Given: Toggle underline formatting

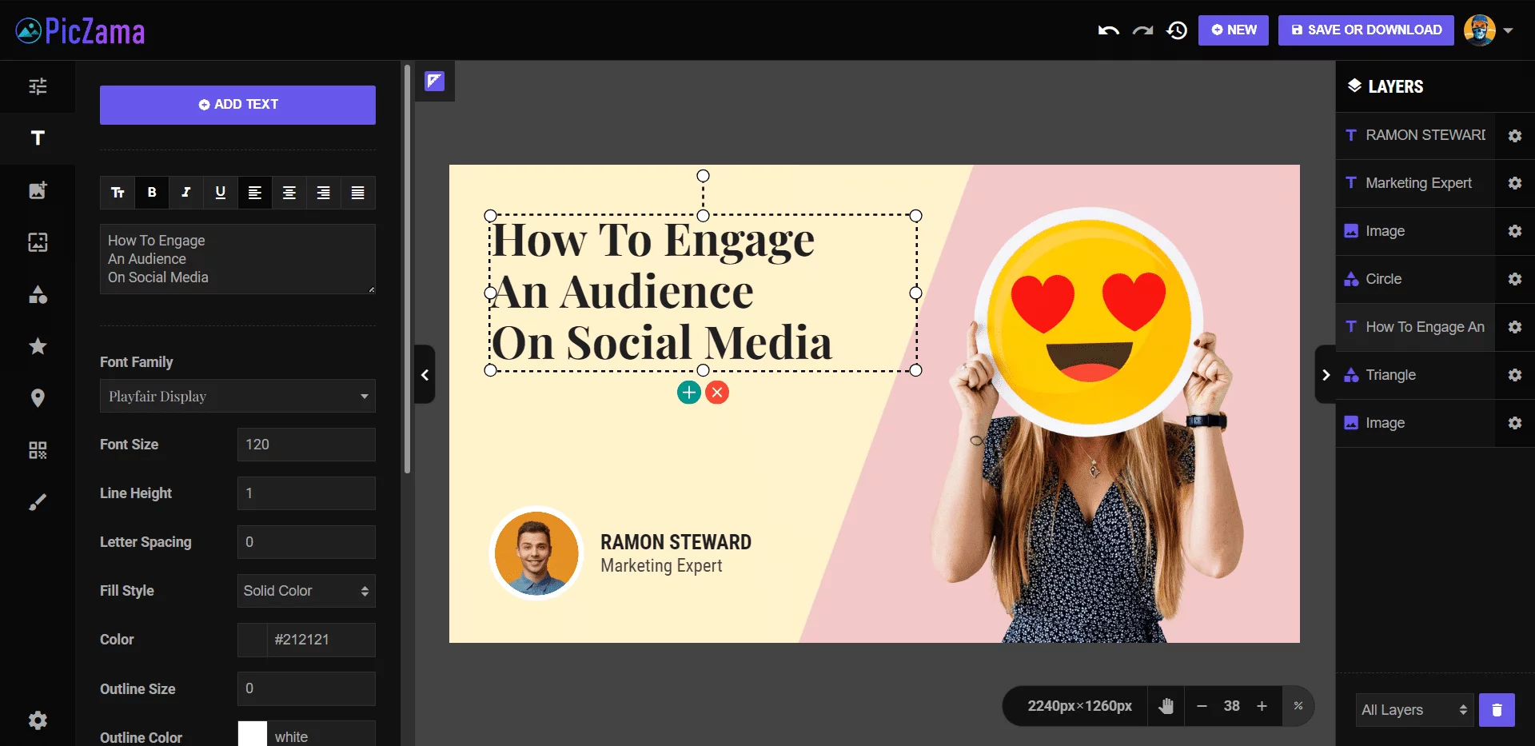Looking at the screenshot, I should [221, 193].
